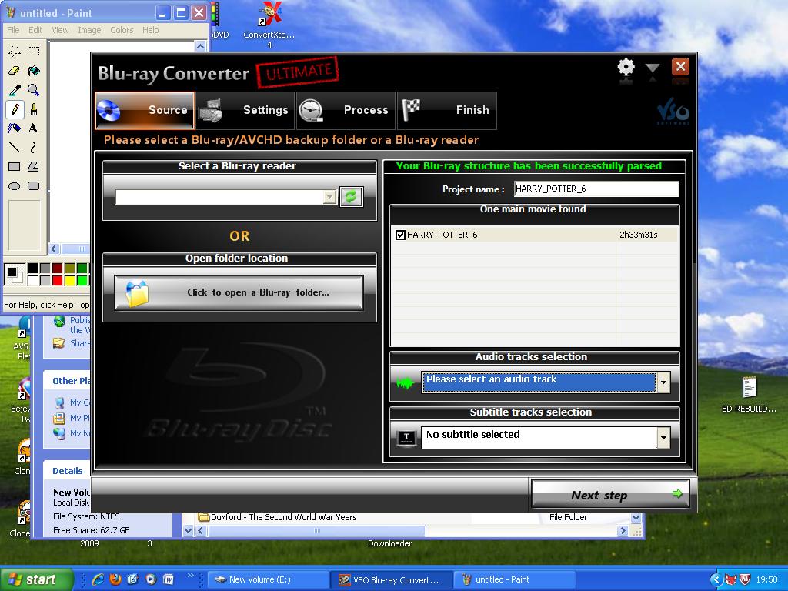The width and height of the screenshot is (788, 591).
Task: Pick the yellow swatch in Paint palette
Action: (70, 280)
